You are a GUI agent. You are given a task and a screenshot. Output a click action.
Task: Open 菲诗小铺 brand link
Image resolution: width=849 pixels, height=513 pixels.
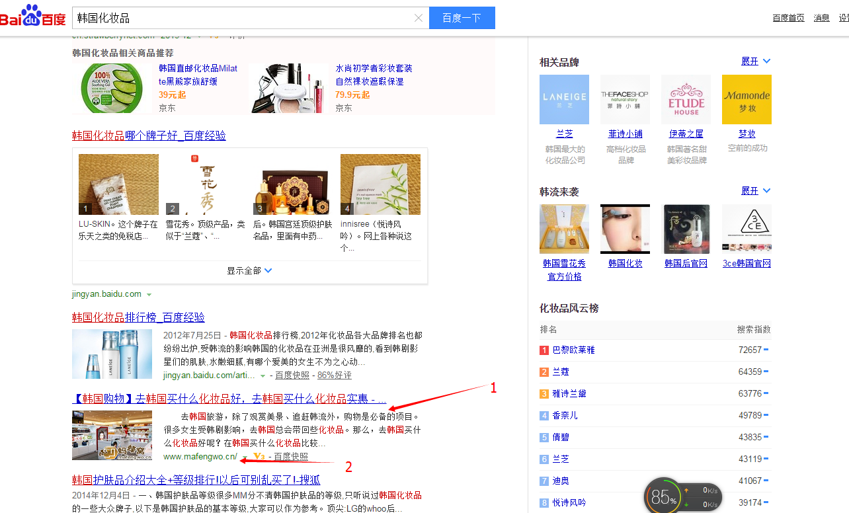tap(626, 134)
